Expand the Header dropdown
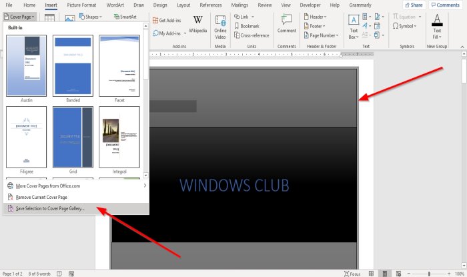 pos(315,17)
